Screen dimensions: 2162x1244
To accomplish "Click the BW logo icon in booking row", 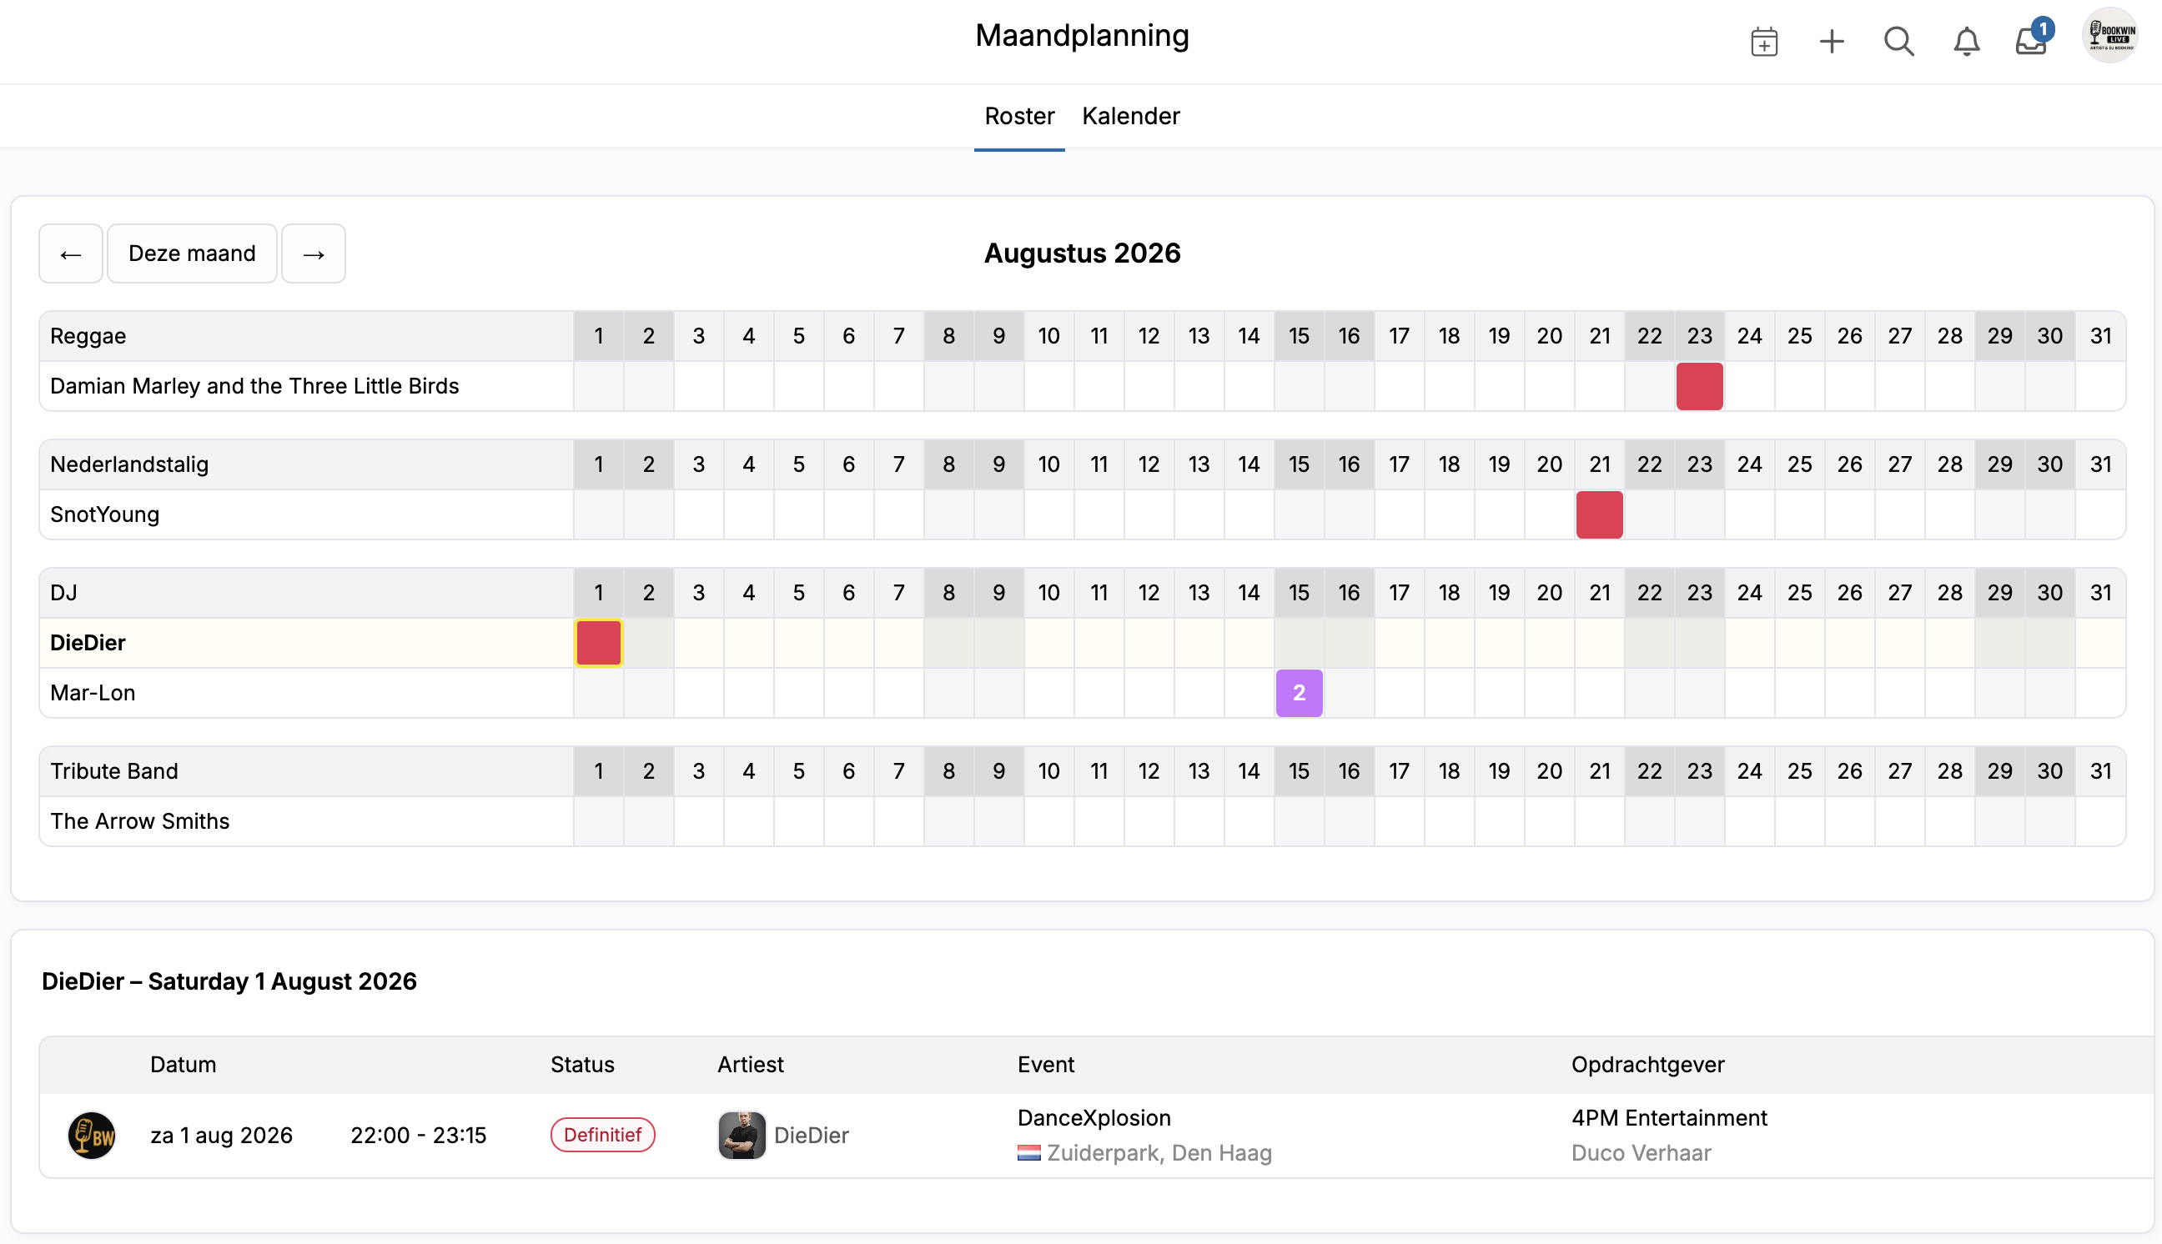I will [x=92, y=1135].
